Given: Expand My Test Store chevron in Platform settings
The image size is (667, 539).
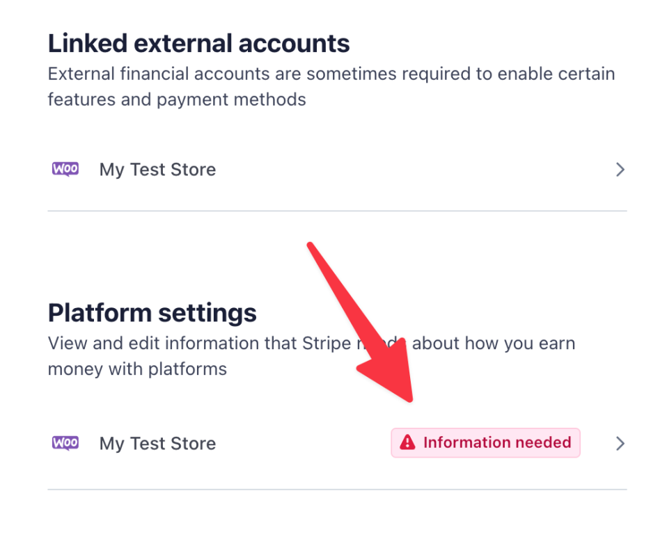Looking at the screenshot, I should (x=620, y=444).
